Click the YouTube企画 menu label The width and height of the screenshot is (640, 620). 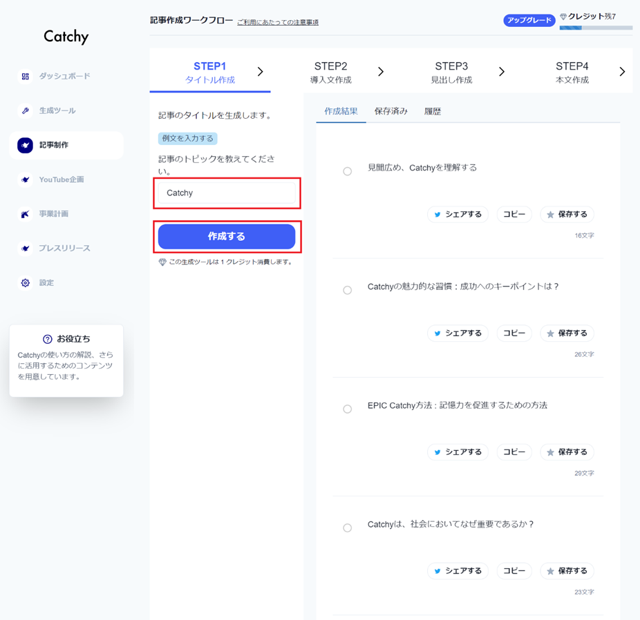coord(62,180)
